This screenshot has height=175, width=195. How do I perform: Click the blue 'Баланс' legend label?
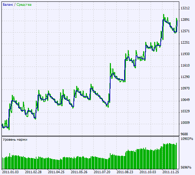[8, 5]
